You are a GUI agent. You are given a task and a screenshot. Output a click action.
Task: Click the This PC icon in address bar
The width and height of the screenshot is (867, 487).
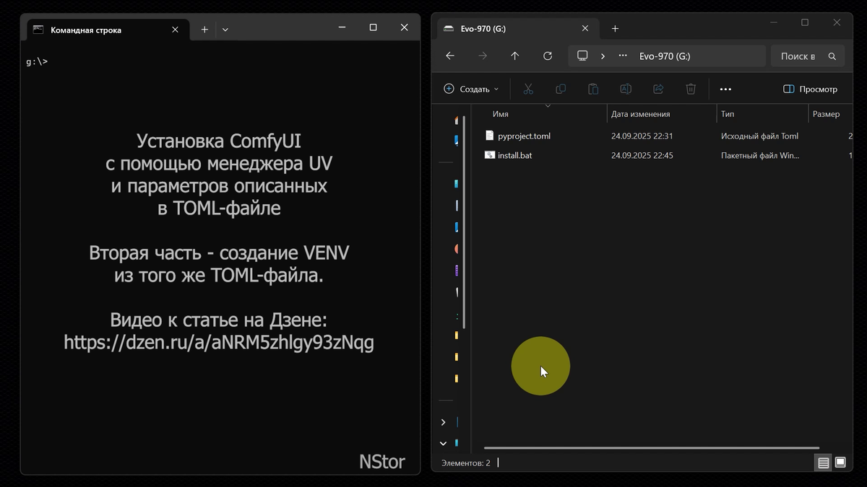tap(582, 56)
